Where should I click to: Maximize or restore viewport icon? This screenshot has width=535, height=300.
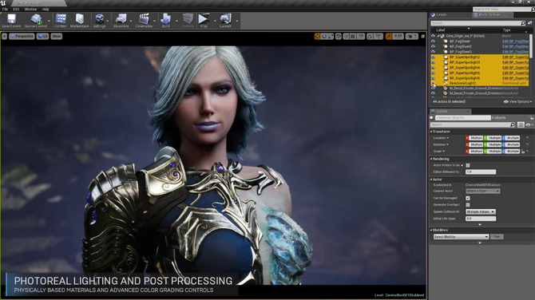(x=422, y=36)
